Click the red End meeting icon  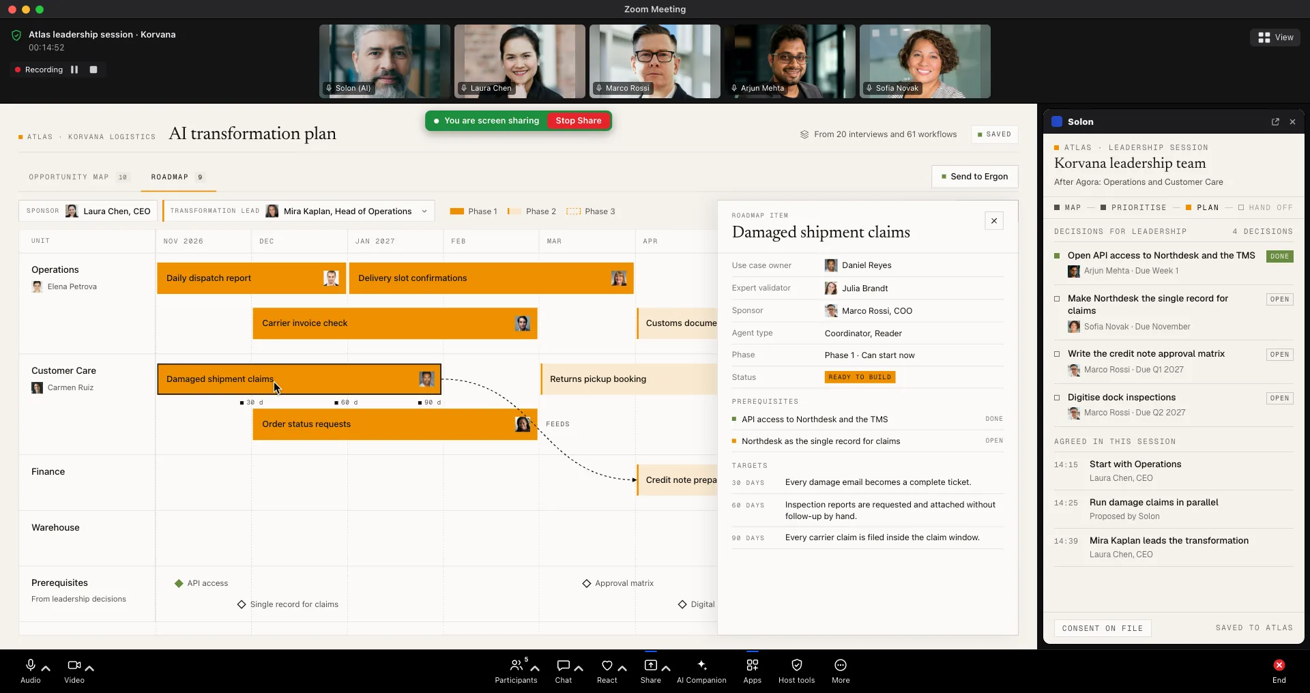(1279, 665)
